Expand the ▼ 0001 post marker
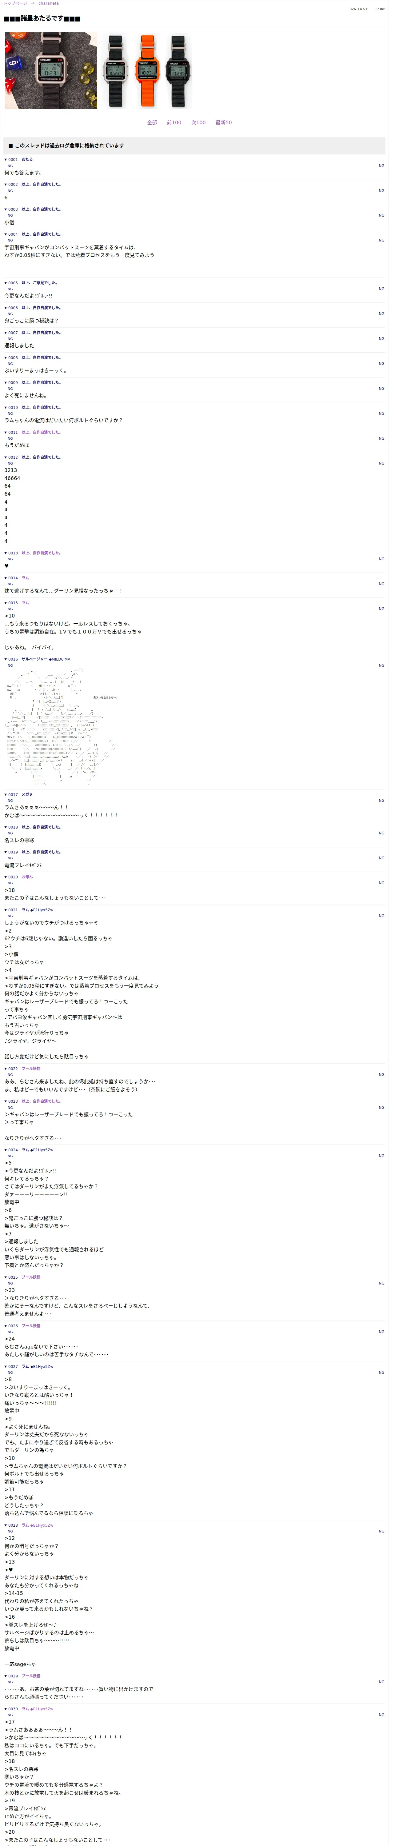Image resolution: width=395 pixels, height=1846 pixels. tap(11, 160)
